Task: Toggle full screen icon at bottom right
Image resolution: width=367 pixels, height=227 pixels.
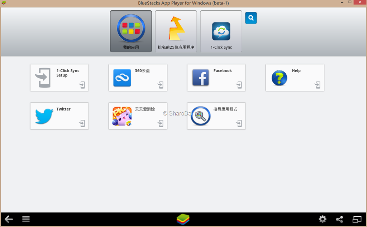Action: point(357,219)
